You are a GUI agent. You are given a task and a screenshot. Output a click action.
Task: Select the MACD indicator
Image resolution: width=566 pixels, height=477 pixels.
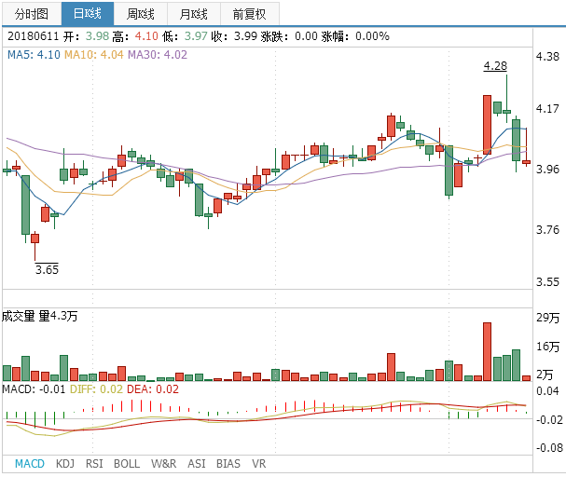30,464
